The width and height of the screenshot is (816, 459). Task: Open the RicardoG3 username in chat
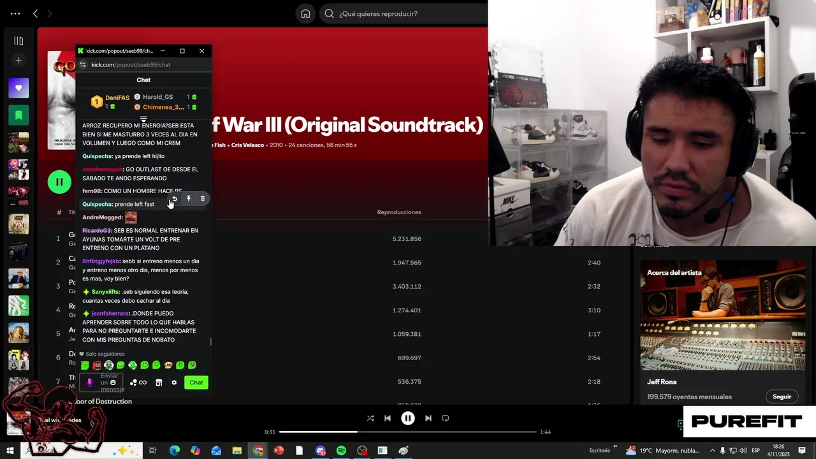pyautogui.click(x=96, y=230)
